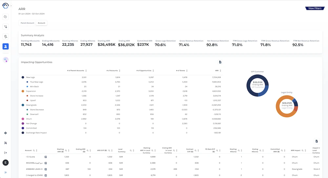Click the clock dashboard icon in sidebar
The image size is (328, 178).
click(x=6, y=17)
